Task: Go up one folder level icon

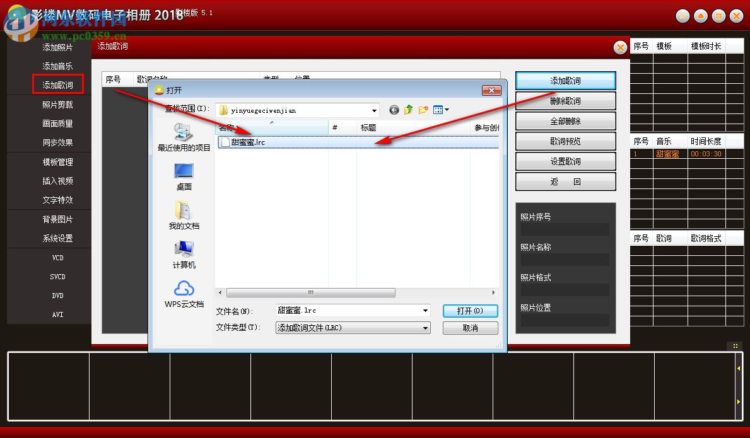Action: tap(408, 110)
